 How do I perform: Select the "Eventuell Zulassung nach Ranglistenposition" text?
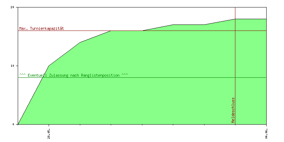pos(73,75)
